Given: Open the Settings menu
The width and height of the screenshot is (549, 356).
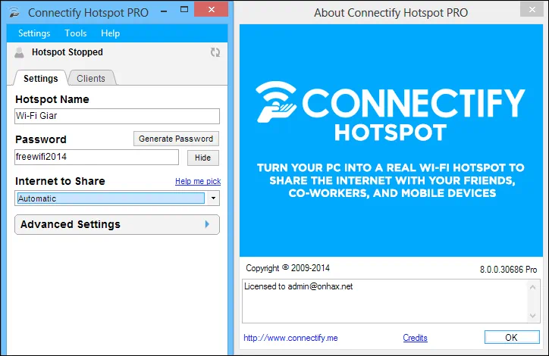Looking at the screenshot, I should 34,33.
